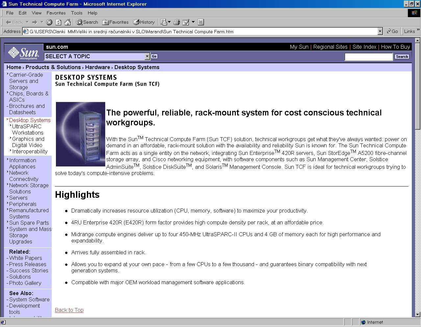Select Desktop Systems in sidebar
The image size is (421, 327).
[30, 120]
